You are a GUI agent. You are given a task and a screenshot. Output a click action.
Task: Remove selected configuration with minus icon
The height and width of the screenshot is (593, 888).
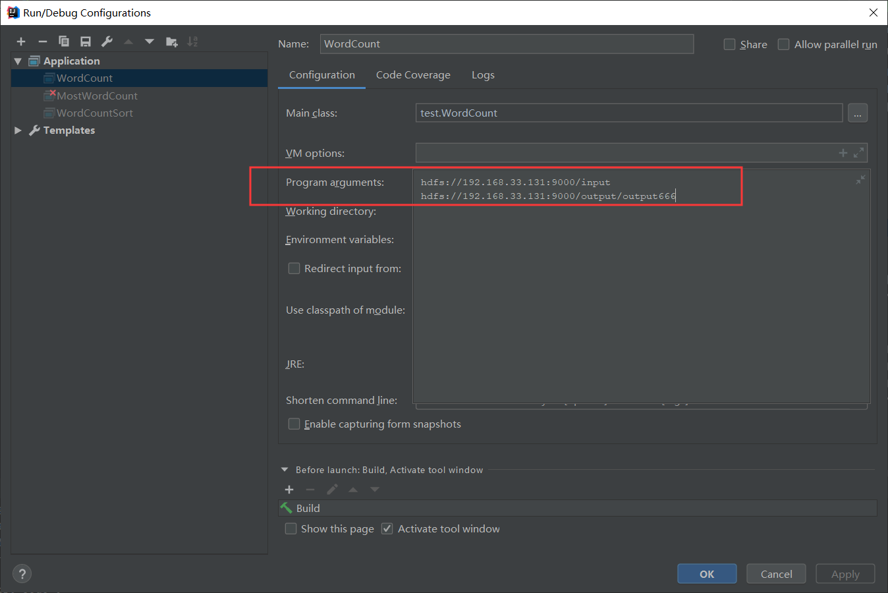pos(43,42)
